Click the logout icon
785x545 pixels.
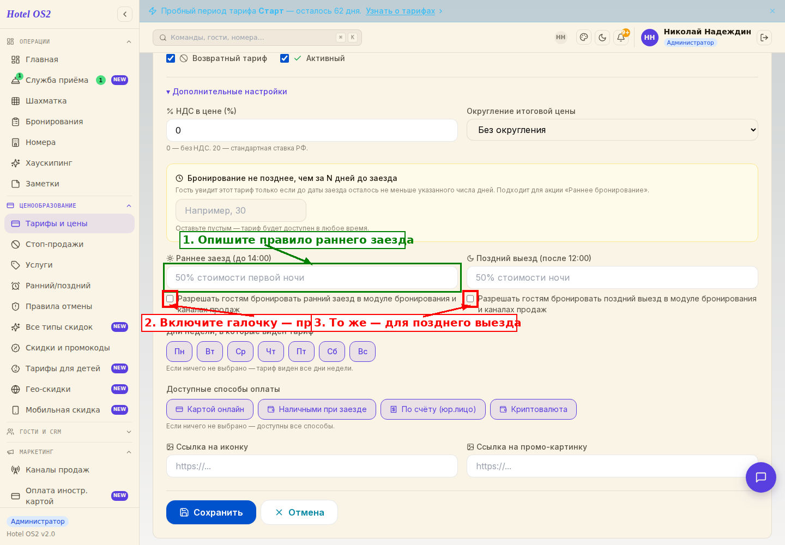[x=764, y=38]
